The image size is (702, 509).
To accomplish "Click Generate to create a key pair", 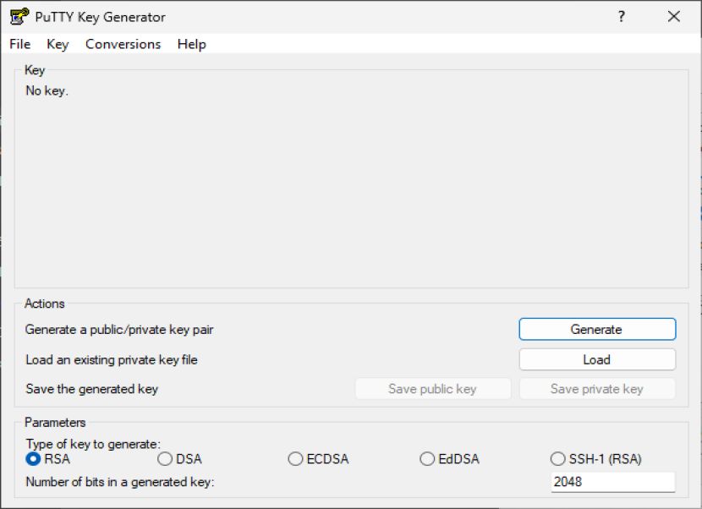I will (x=597, y=330).
